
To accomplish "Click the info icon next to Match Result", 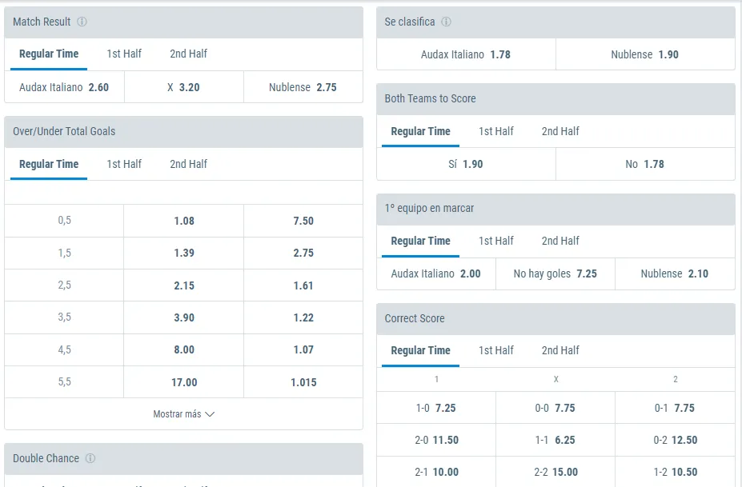I will tap(81, 22).
